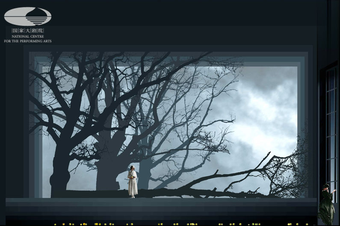Click the Chinese characters 国家大剧院 under the logo
The image size is (340, 226).
point(28,31)
